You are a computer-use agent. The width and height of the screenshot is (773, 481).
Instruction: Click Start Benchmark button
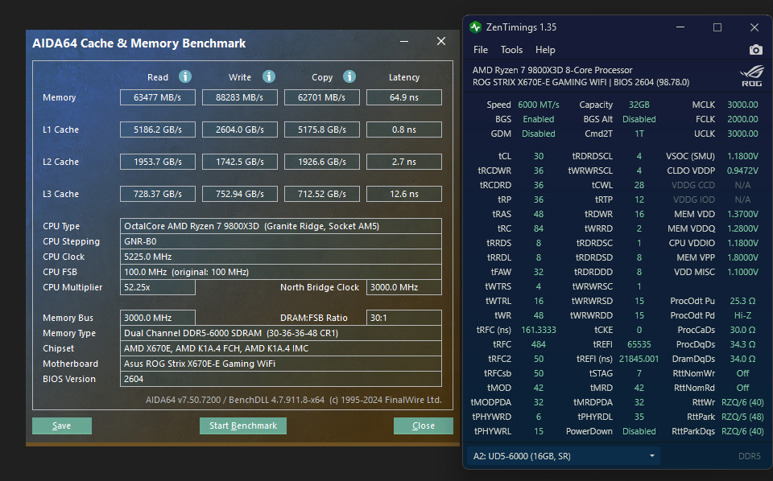click(x=243, y=425)
